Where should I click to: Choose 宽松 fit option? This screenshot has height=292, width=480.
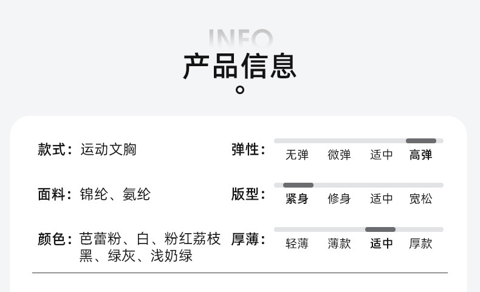420,199
